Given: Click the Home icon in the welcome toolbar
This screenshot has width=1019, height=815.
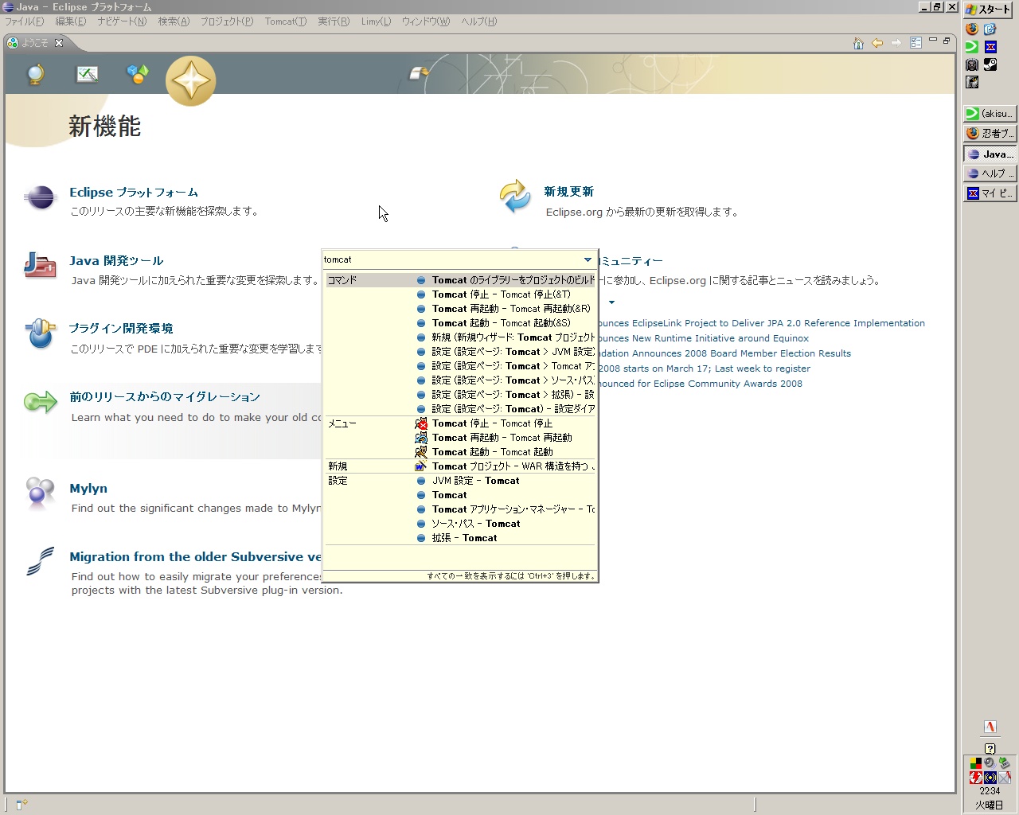Looking at the screenshot, I should (858, 43).
